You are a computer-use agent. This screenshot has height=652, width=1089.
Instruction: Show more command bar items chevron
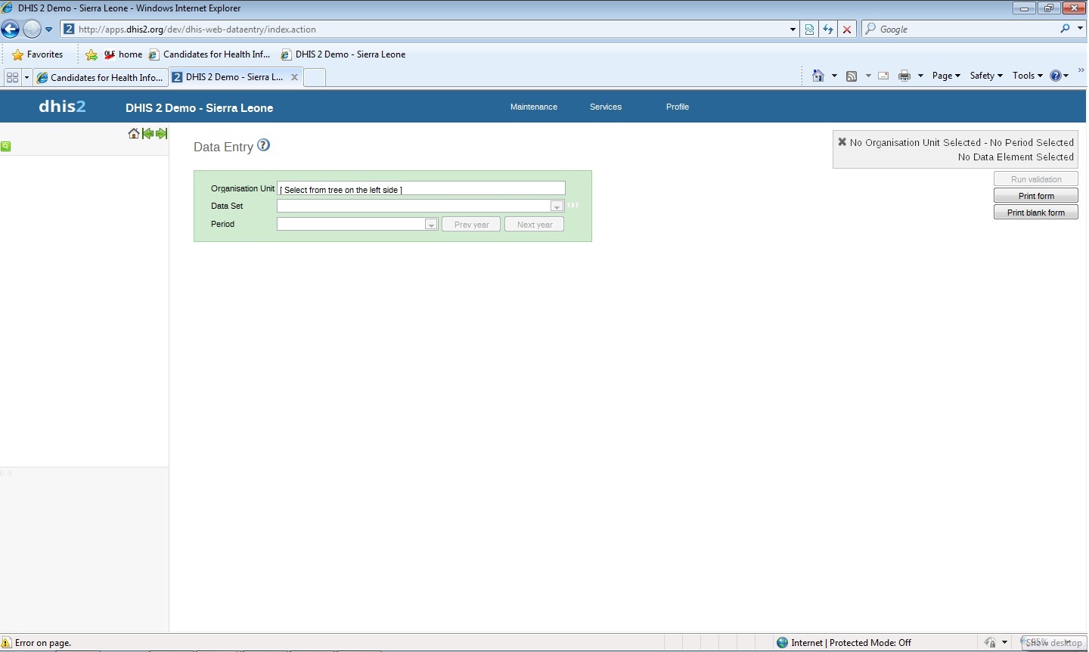click(x=1081, y=70)
